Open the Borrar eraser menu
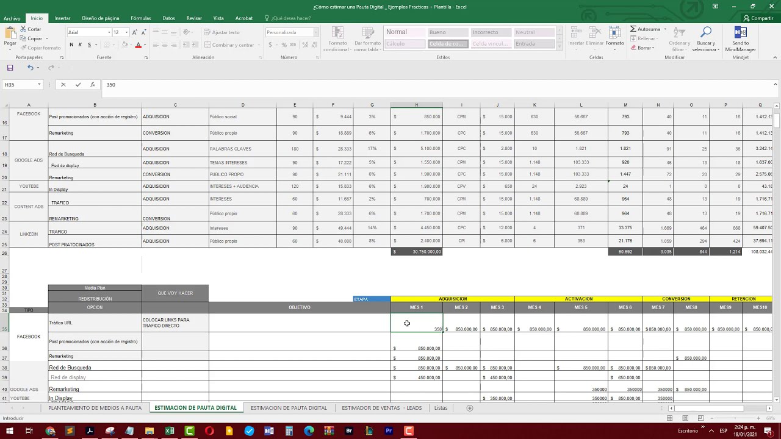The image size is (781, 439). click(x=642, y=48)
